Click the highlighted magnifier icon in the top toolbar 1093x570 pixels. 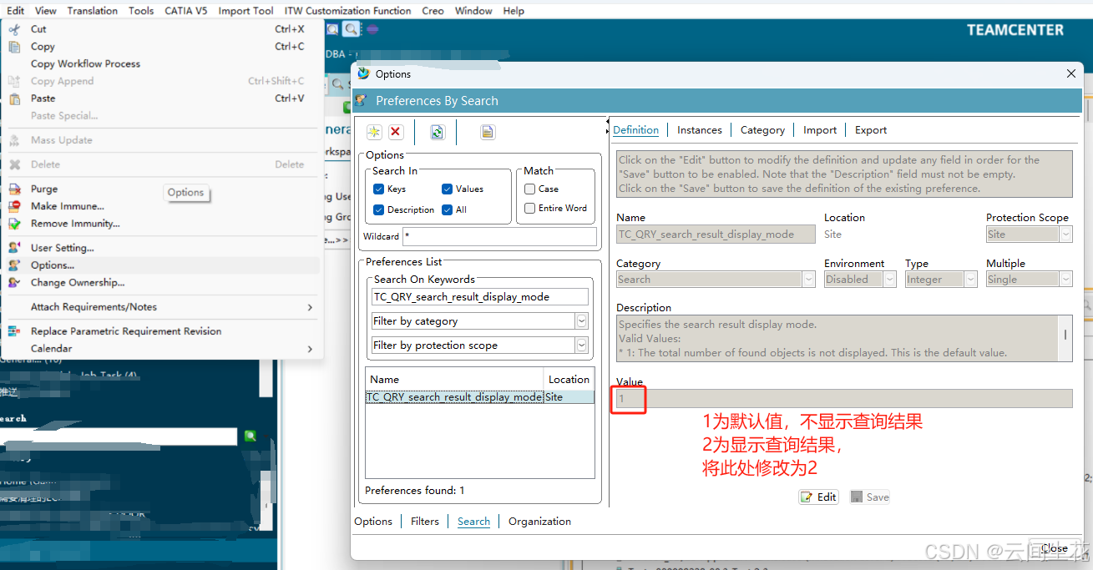(x=352, y=29)
